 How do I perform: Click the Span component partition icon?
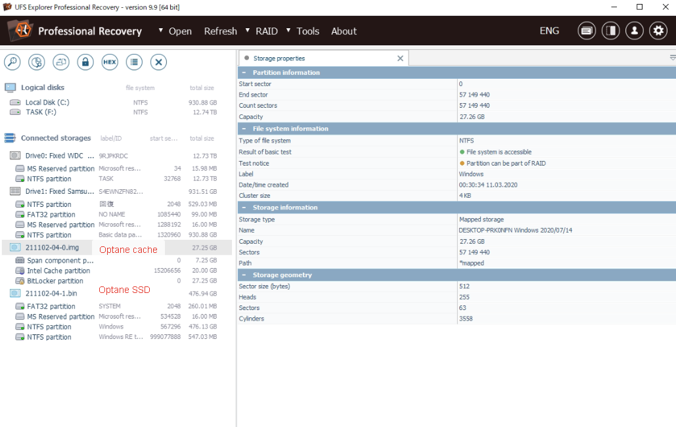20,260
